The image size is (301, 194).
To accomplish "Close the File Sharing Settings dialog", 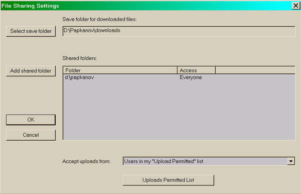I will [x=296, y=6].
